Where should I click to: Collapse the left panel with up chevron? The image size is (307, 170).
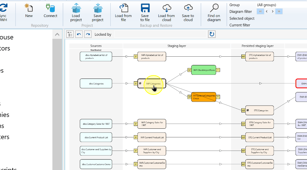coord(57,34)
